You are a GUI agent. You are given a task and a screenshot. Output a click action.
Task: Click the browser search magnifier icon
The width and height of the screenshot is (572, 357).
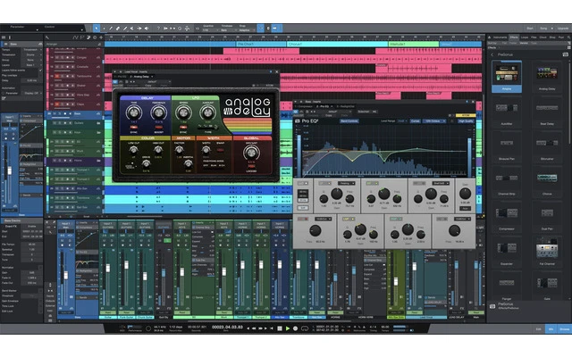pos(568,37)
